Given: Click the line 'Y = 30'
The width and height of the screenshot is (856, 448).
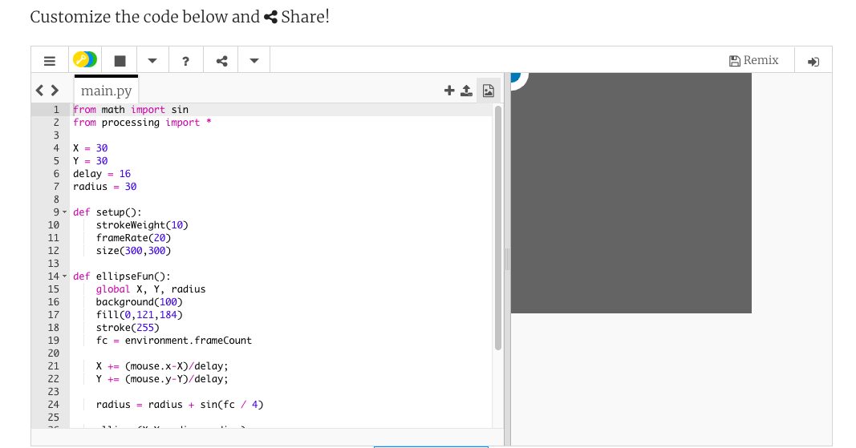Looking at the screenshot, I should click(90, 161).
